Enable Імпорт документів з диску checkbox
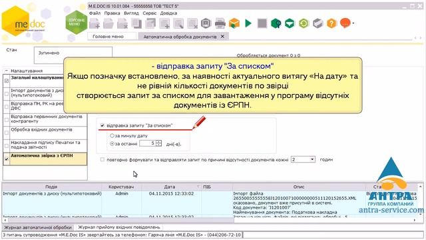426x240 pixels. (x=7, y=93)
